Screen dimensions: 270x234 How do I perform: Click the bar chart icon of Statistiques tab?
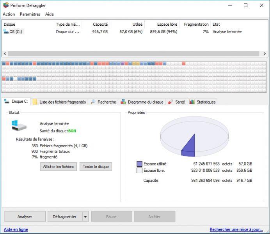pos(192,102)
